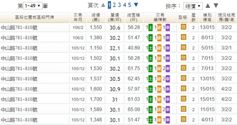Click orange 建 icon in the 1,600 row
This screenshot has height=125, width=237.
click(x=159, y=89)
